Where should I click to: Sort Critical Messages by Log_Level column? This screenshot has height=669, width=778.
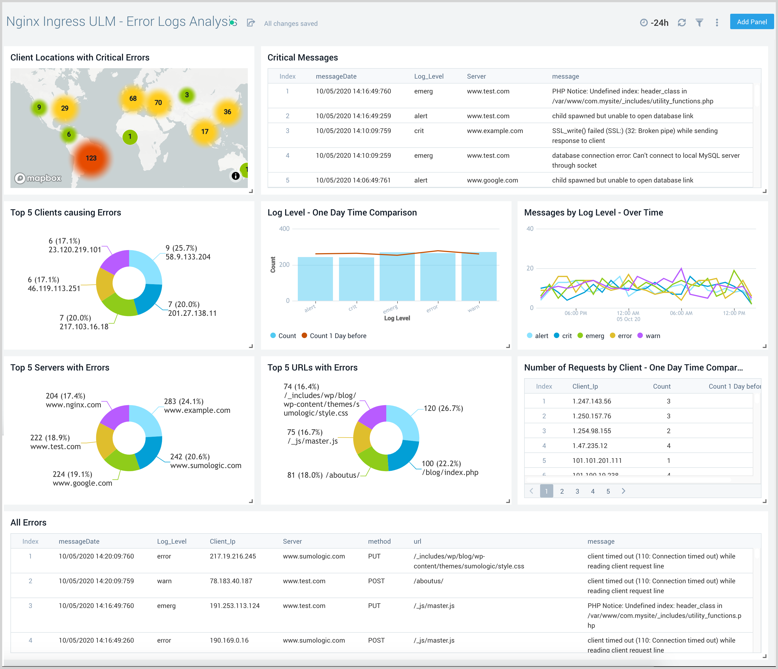pos(429,76)
